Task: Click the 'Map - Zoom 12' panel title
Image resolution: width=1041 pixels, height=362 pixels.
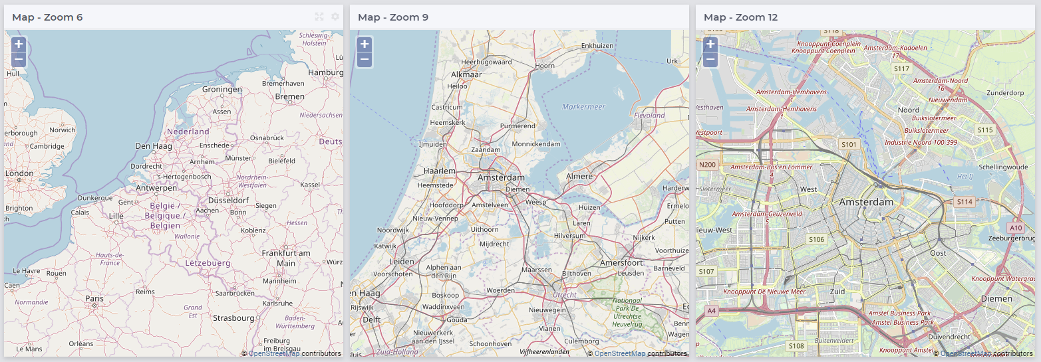Action: coord(741,17)
